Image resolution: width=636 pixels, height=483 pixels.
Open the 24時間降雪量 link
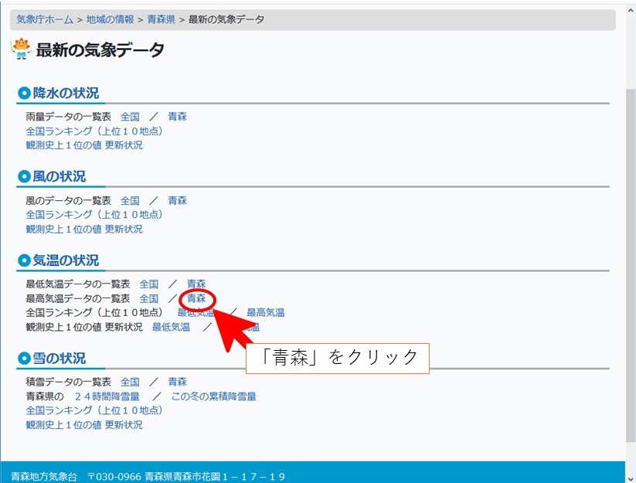[107, 396]
